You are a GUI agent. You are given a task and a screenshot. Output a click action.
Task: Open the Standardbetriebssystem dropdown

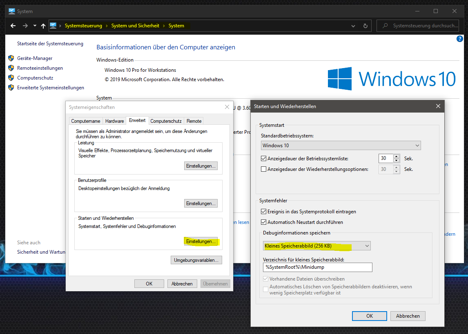click(x=341, y=146)
